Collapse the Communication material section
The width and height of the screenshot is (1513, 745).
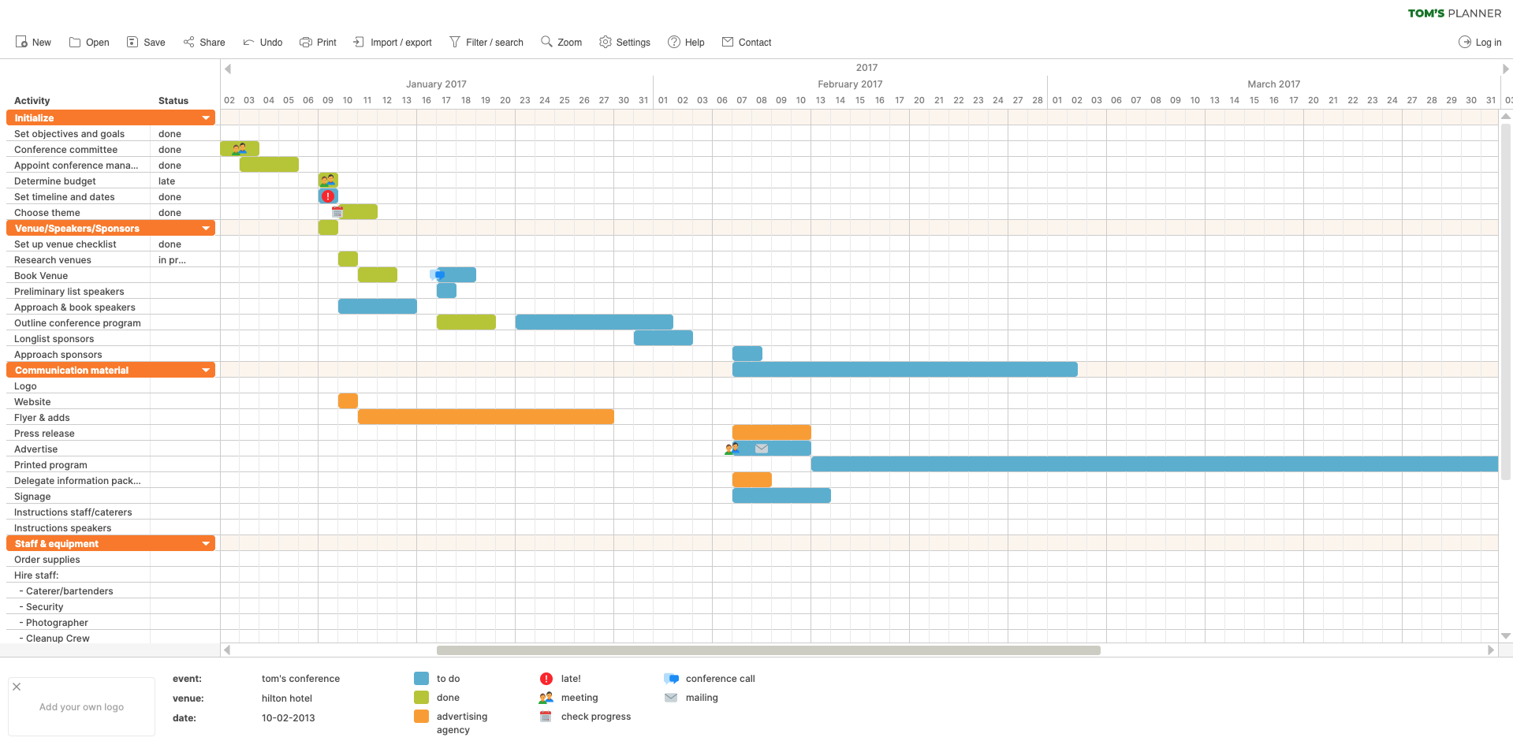204,369
